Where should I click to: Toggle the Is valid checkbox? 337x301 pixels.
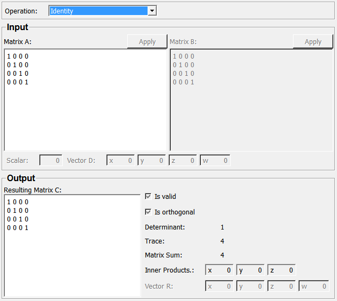(149, 197)
